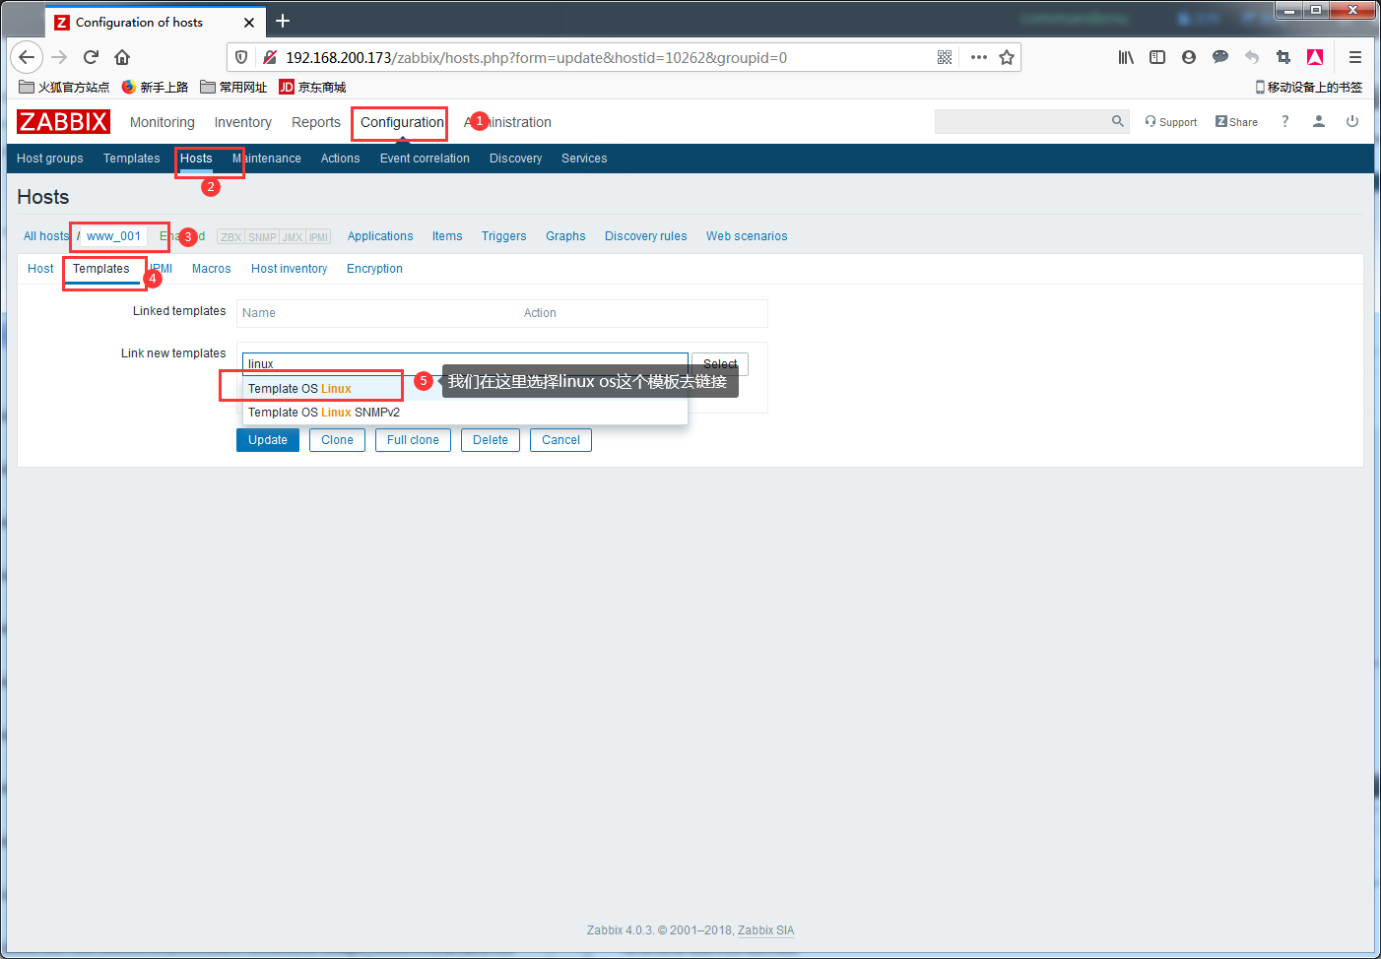Open the page actions ellipsis menu
This screenshot has width=1381, height=959.
click(x=978, y=57)
